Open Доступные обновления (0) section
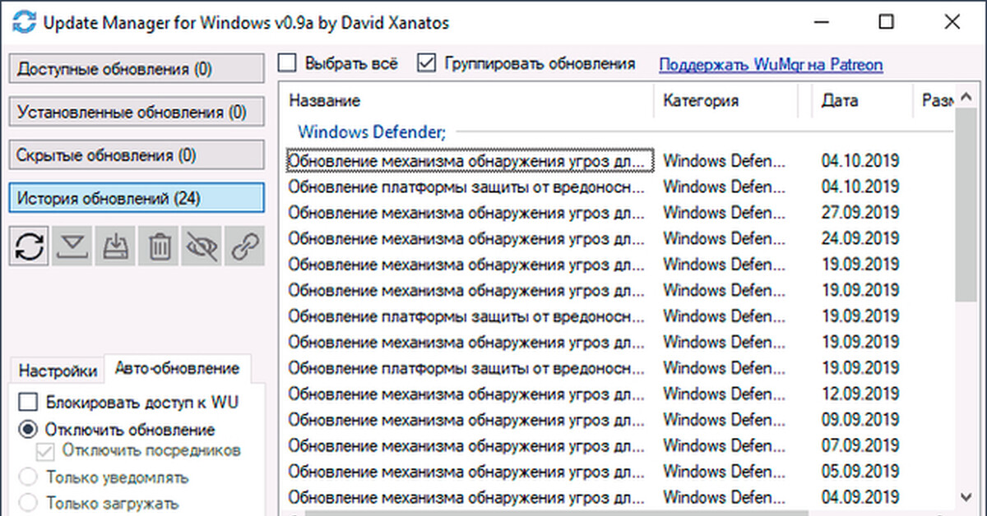This screenshot has height=516, width=987. coord(137,69)
